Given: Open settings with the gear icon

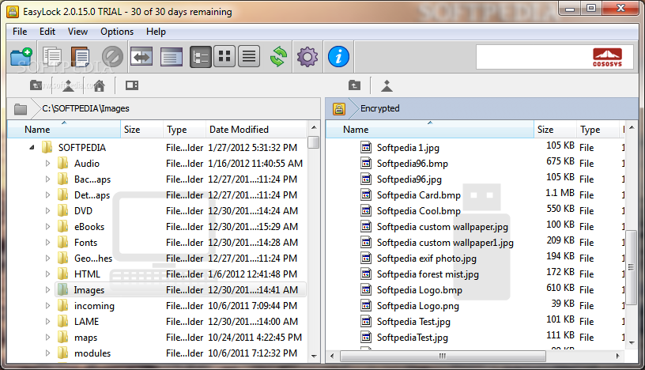Looking at the screenshot, I should tap(307, 57).
